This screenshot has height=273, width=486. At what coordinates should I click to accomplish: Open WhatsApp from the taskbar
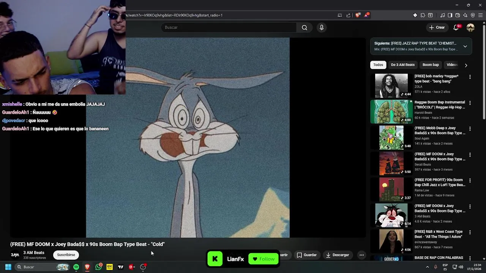[98, 267]
